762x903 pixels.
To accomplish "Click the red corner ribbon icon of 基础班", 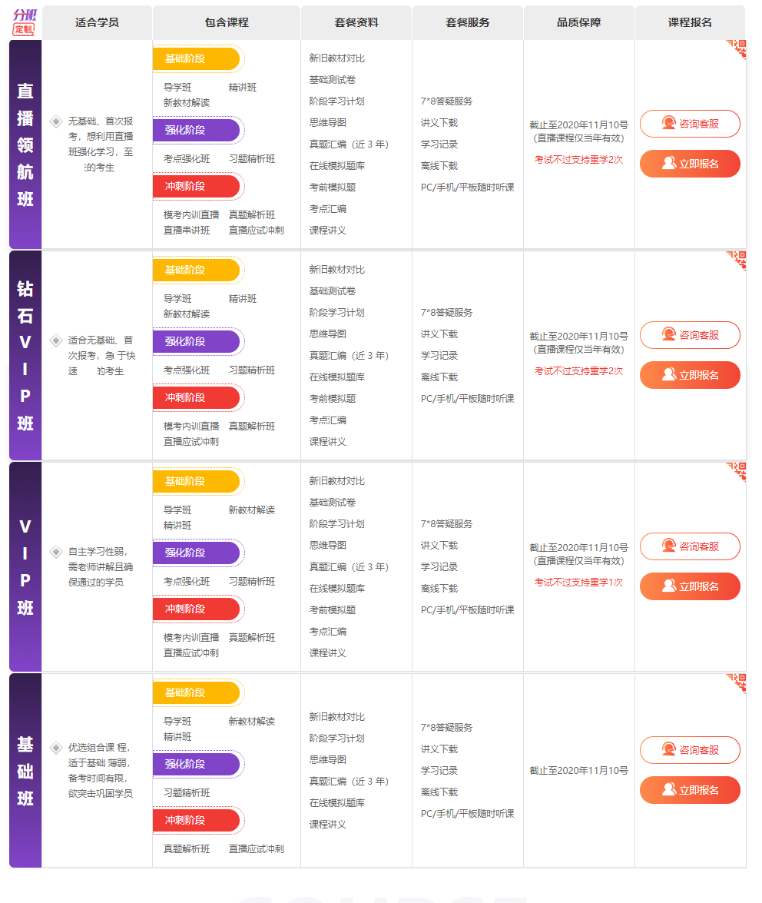I will click(x=737, y=683).
